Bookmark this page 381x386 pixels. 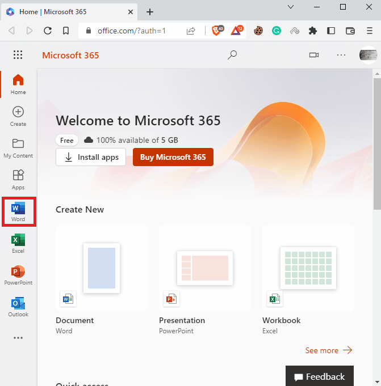[x=66, y=31]
